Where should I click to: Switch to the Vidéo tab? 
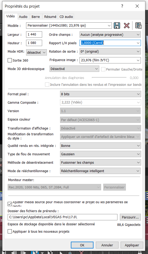11,16
